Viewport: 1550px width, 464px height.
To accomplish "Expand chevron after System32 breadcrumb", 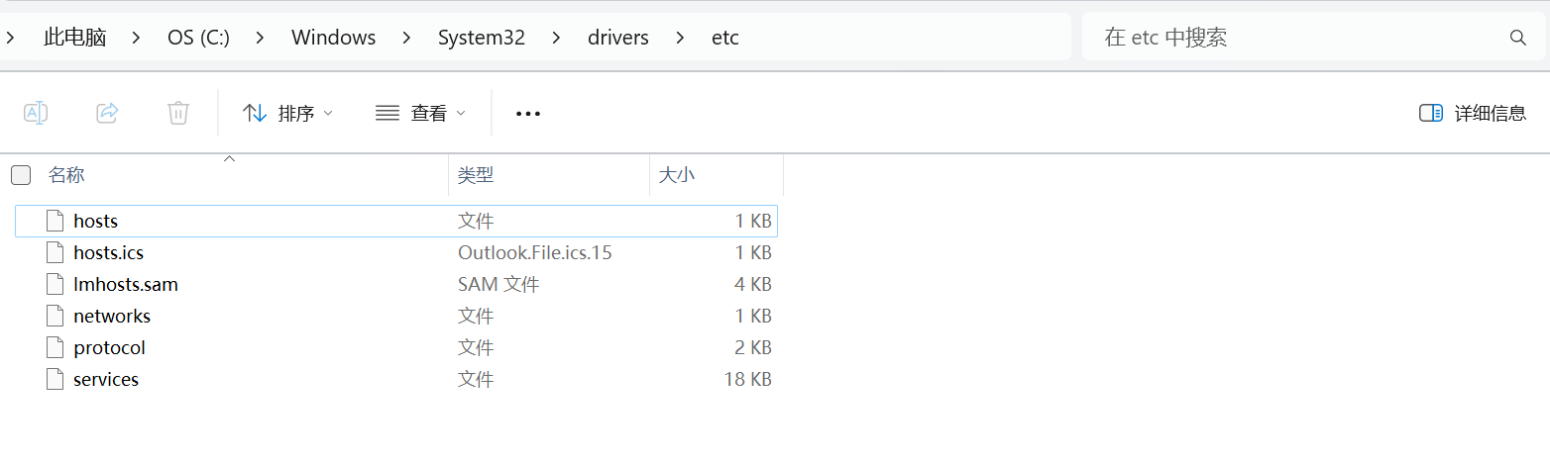I will [x=556, y=38].
